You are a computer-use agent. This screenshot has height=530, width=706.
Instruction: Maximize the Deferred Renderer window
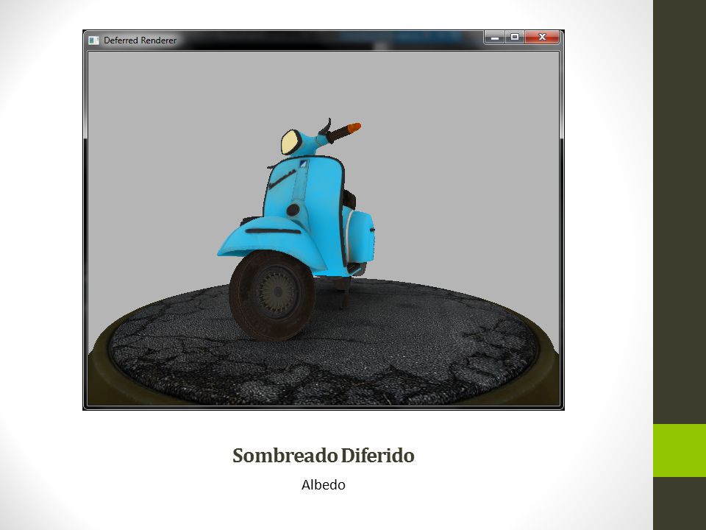pos(515,38)
